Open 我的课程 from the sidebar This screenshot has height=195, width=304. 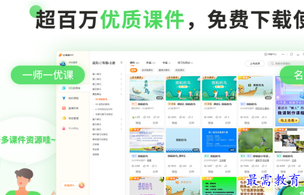pos(70,98)
